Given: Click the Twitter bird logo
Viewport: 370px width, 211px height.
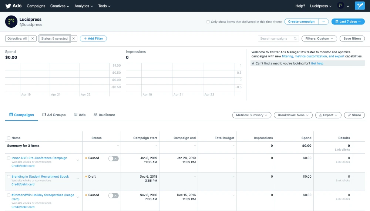Looking at the screenshot, I should click(8, 6).
